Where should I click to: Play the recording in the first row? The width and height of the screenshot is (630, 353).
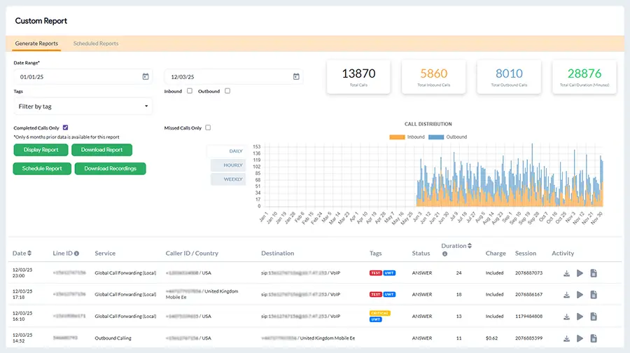(x=580, y=273)
